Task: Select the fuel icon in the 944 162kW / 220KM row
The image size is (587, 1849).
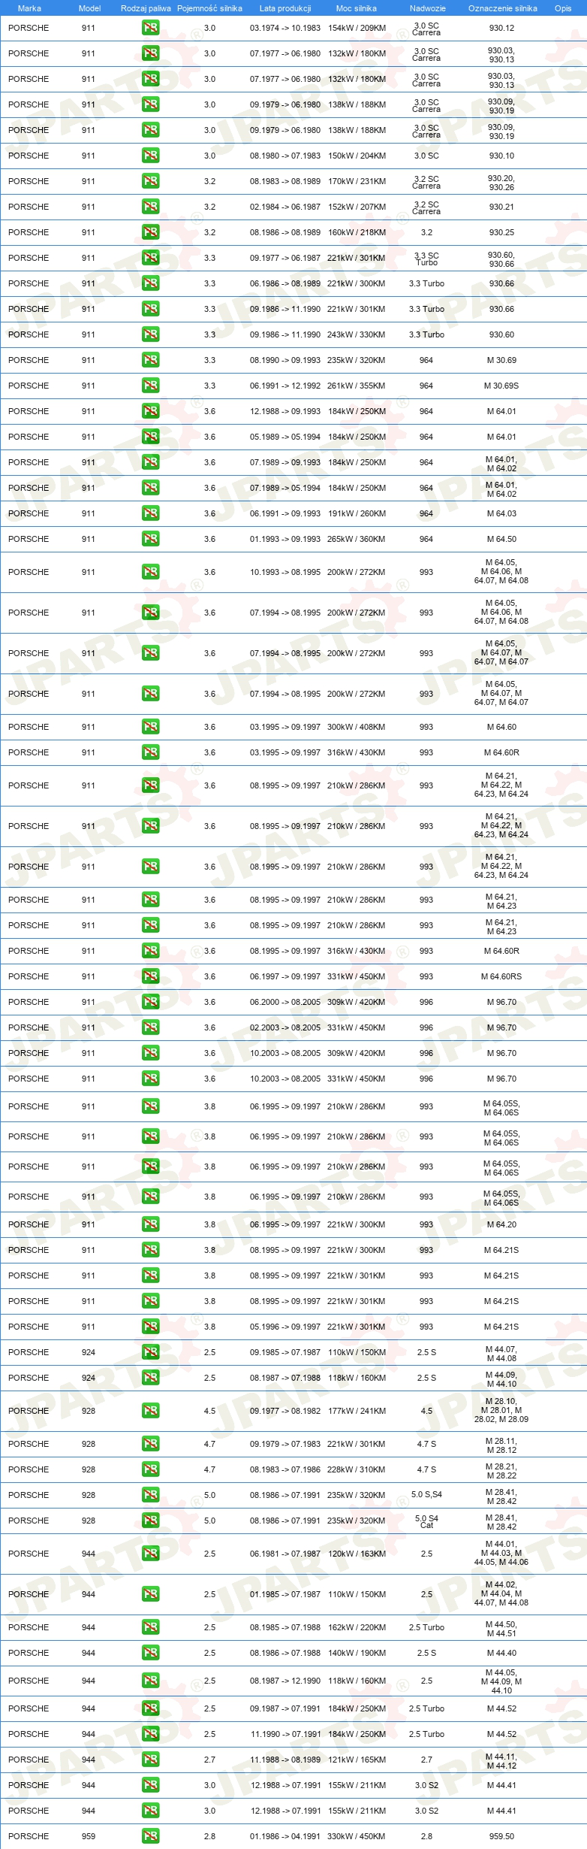Action: click(x=150, y=1627)
